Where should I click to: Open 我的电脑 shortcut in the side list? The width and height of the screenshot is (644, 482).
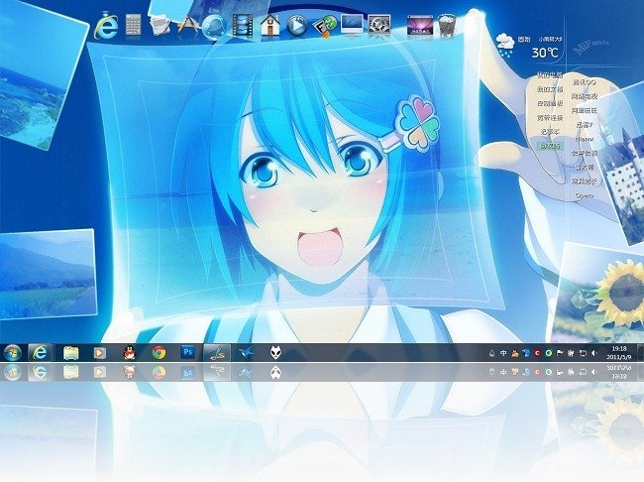[x=550, y=75]
